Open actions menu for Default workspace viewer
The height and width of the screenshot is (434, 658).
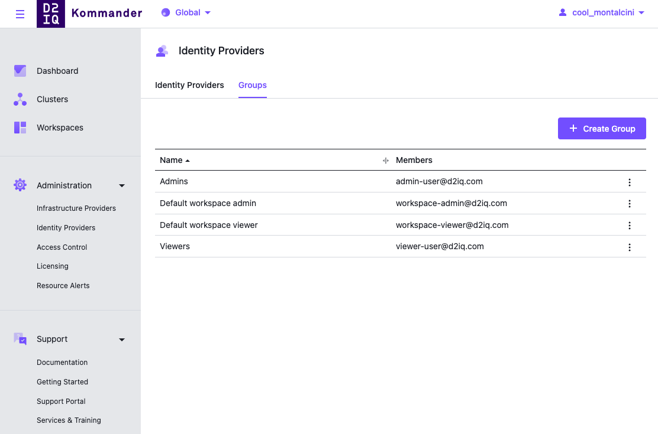tap(630, 226)
